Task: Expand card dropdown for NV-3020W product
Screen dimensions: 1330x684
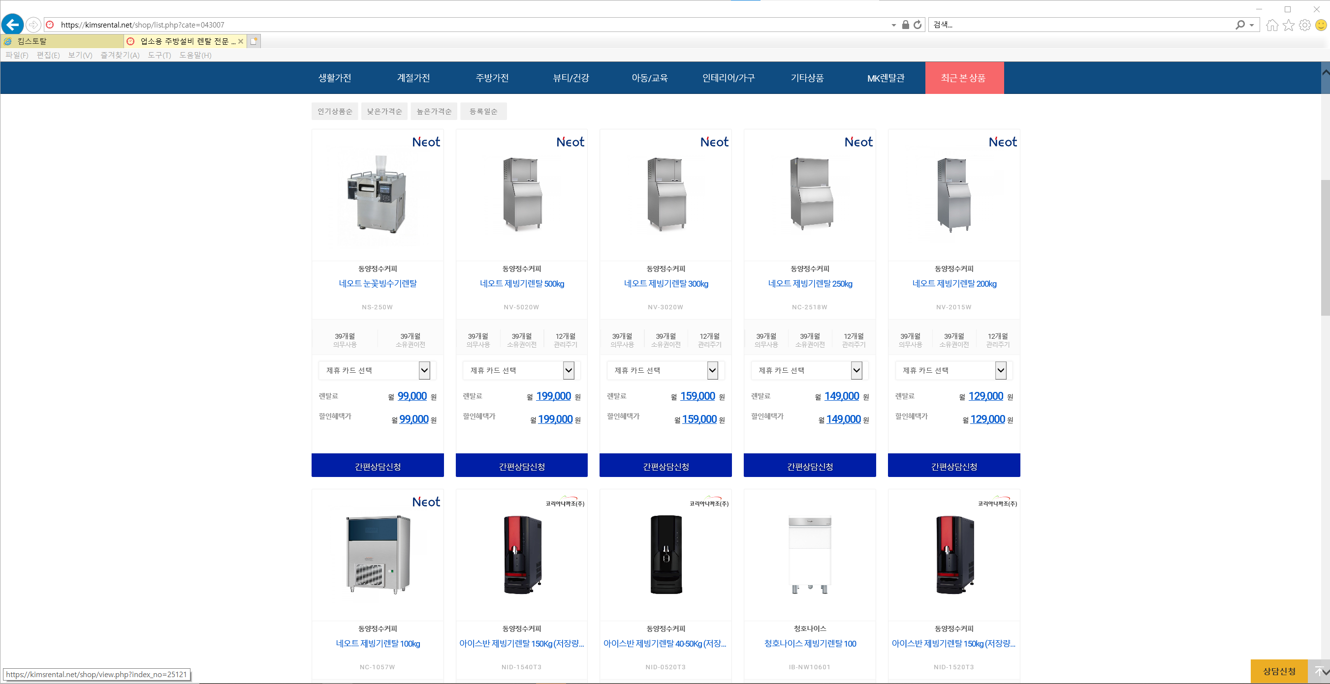Action: 665,370
